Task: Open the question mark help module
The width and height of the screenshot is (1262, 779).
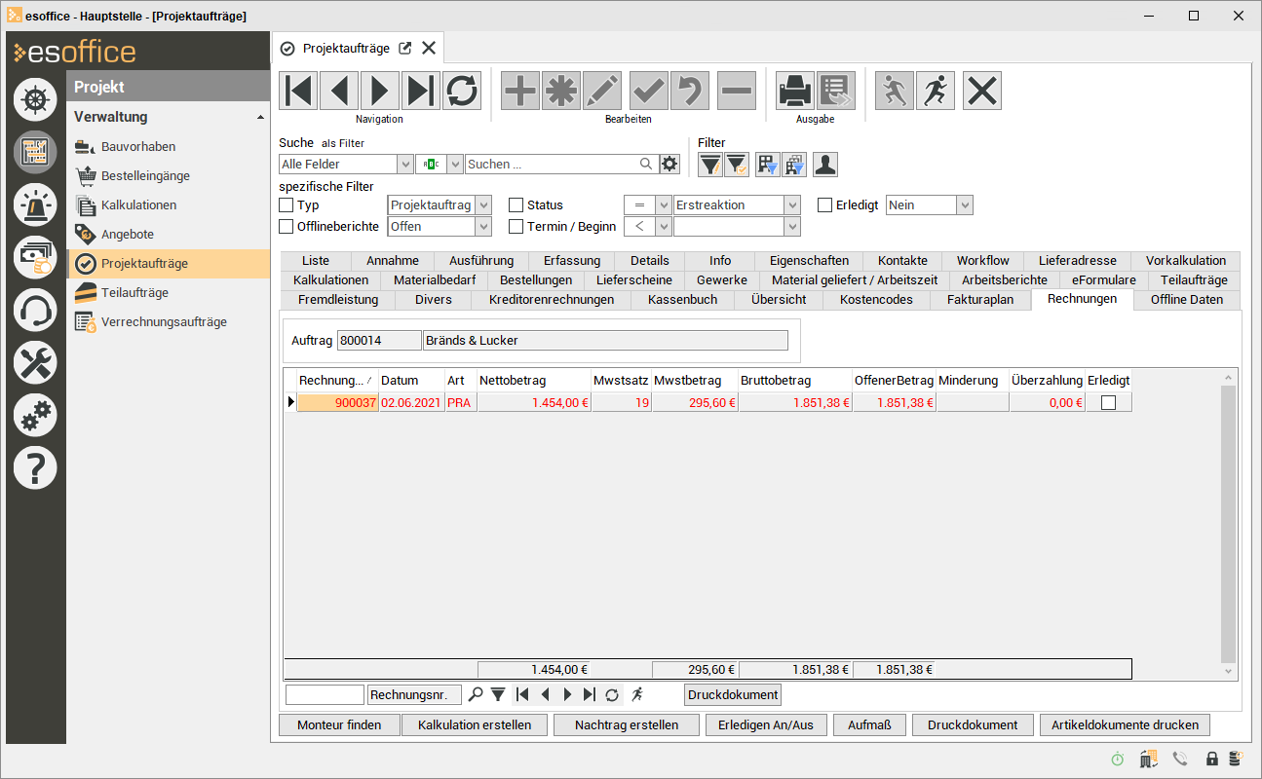Action: coord(36,468)
